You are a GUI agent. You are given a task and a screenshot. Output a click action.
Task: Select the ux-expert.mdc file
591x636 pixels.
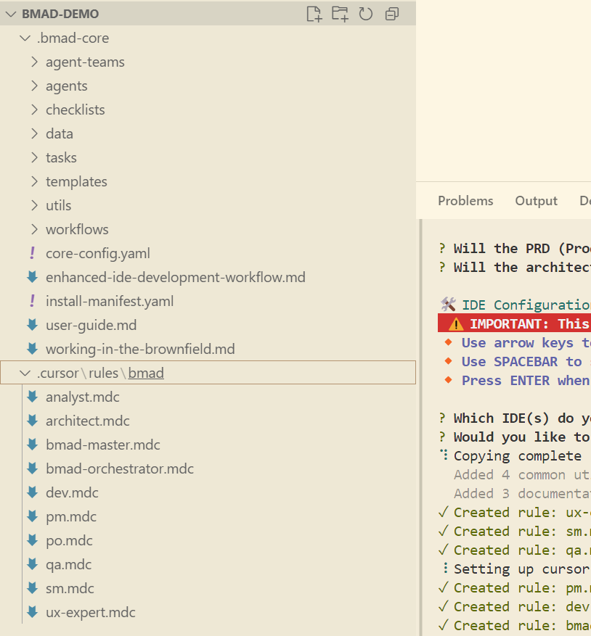pos(90,612)
